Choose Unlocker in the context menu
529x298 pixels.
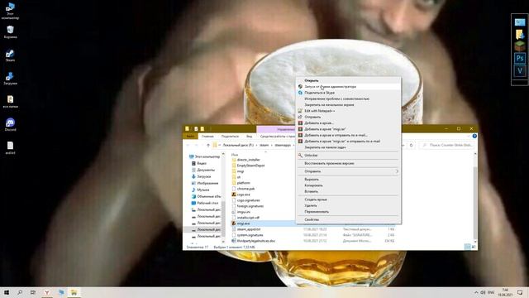(349, 156)
